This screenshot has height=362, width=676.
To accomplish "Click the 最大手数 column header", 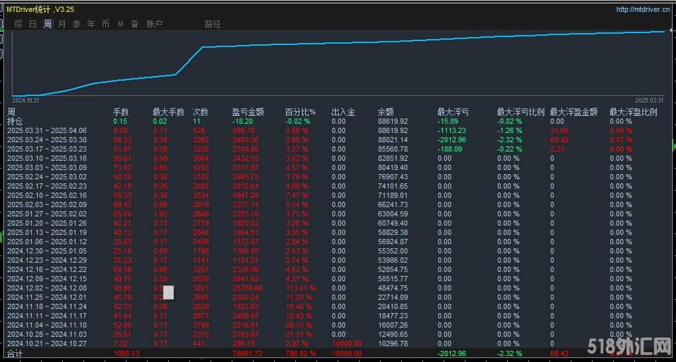I will coord(169,112).
